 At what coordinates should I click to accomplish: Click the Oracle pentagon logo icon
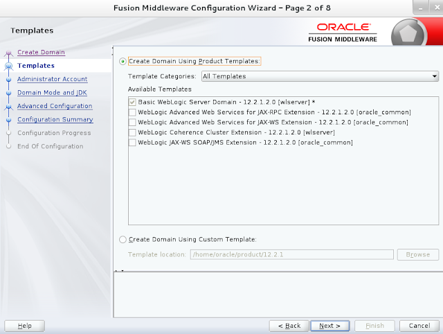point(408,34)
